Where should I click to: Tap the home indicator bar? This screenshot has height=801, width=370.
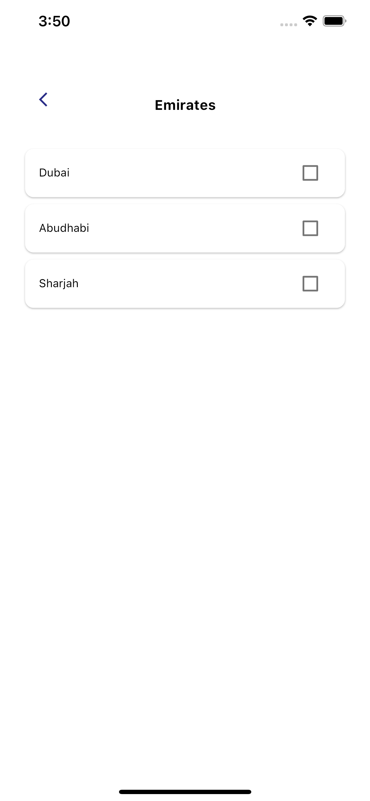click(x=185, y=792)
